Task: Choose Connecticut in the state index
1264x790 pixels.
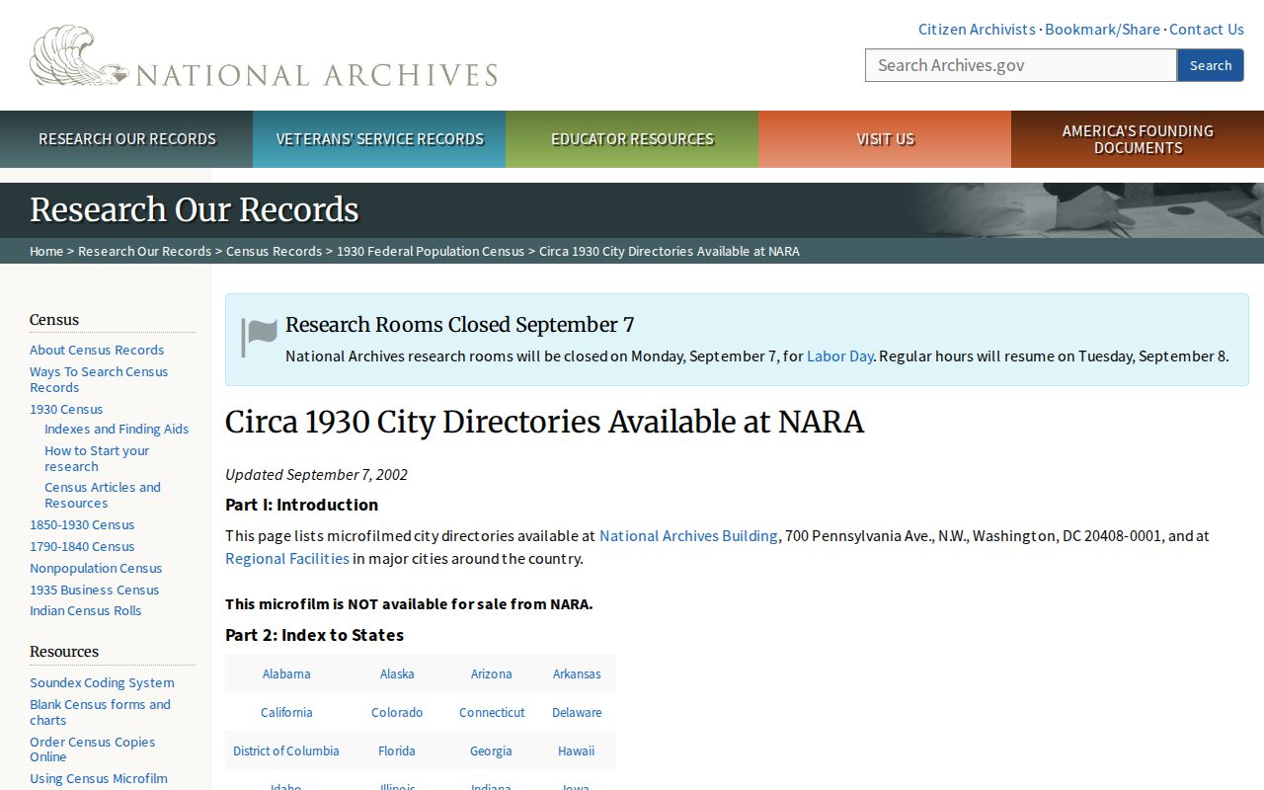Action: pos(492,712)
